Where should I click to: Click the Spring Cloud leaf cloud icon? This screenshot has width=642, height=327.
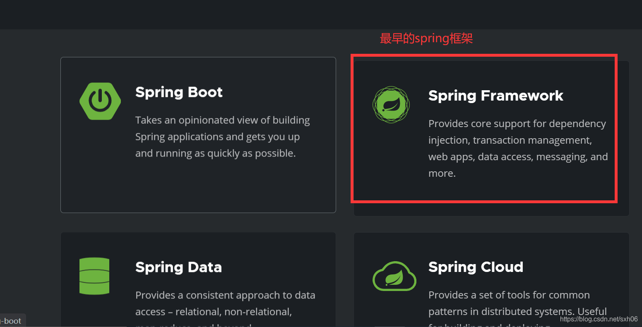click(x=394, y=276)
